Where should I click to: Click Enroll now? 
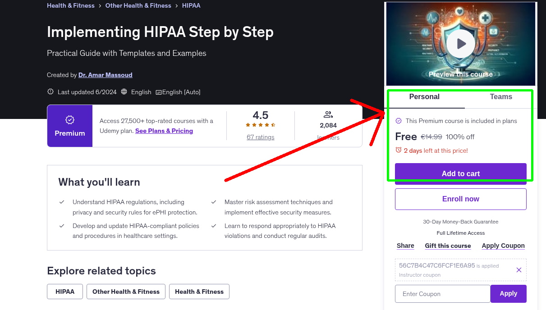click(460, 199)
